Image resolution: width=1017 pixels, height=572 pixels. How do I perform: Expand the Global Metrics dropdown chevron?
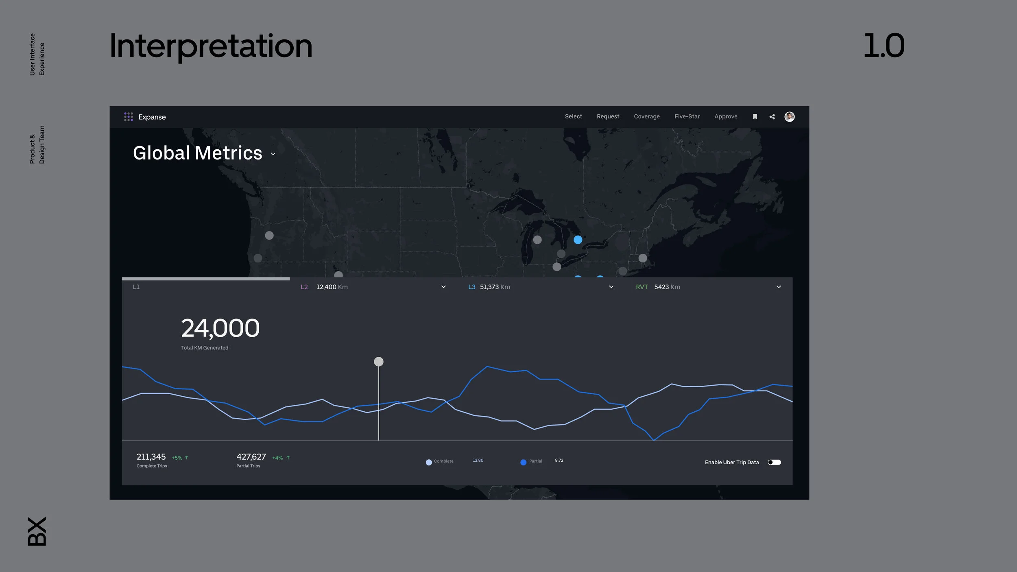[x=273, y=154]
